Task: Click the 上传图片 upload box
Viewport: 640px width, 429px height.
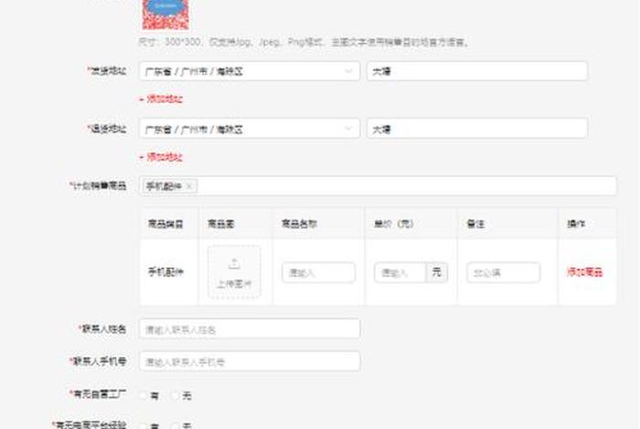Action: pos(234,272)
